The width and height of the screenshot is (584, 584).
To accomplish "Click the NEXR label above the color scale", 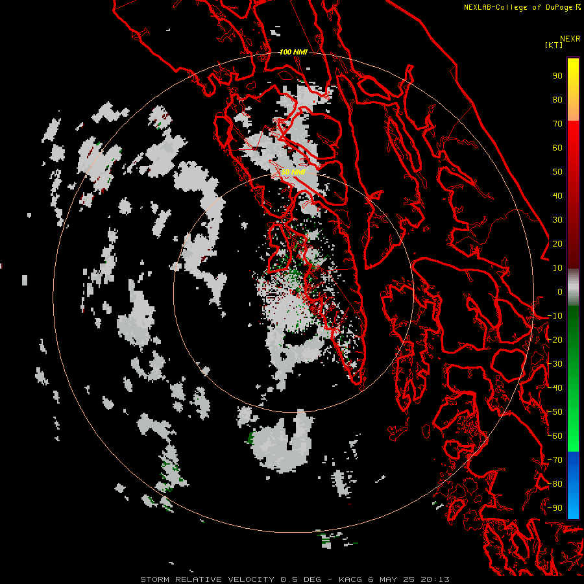I will click(570, 39).
